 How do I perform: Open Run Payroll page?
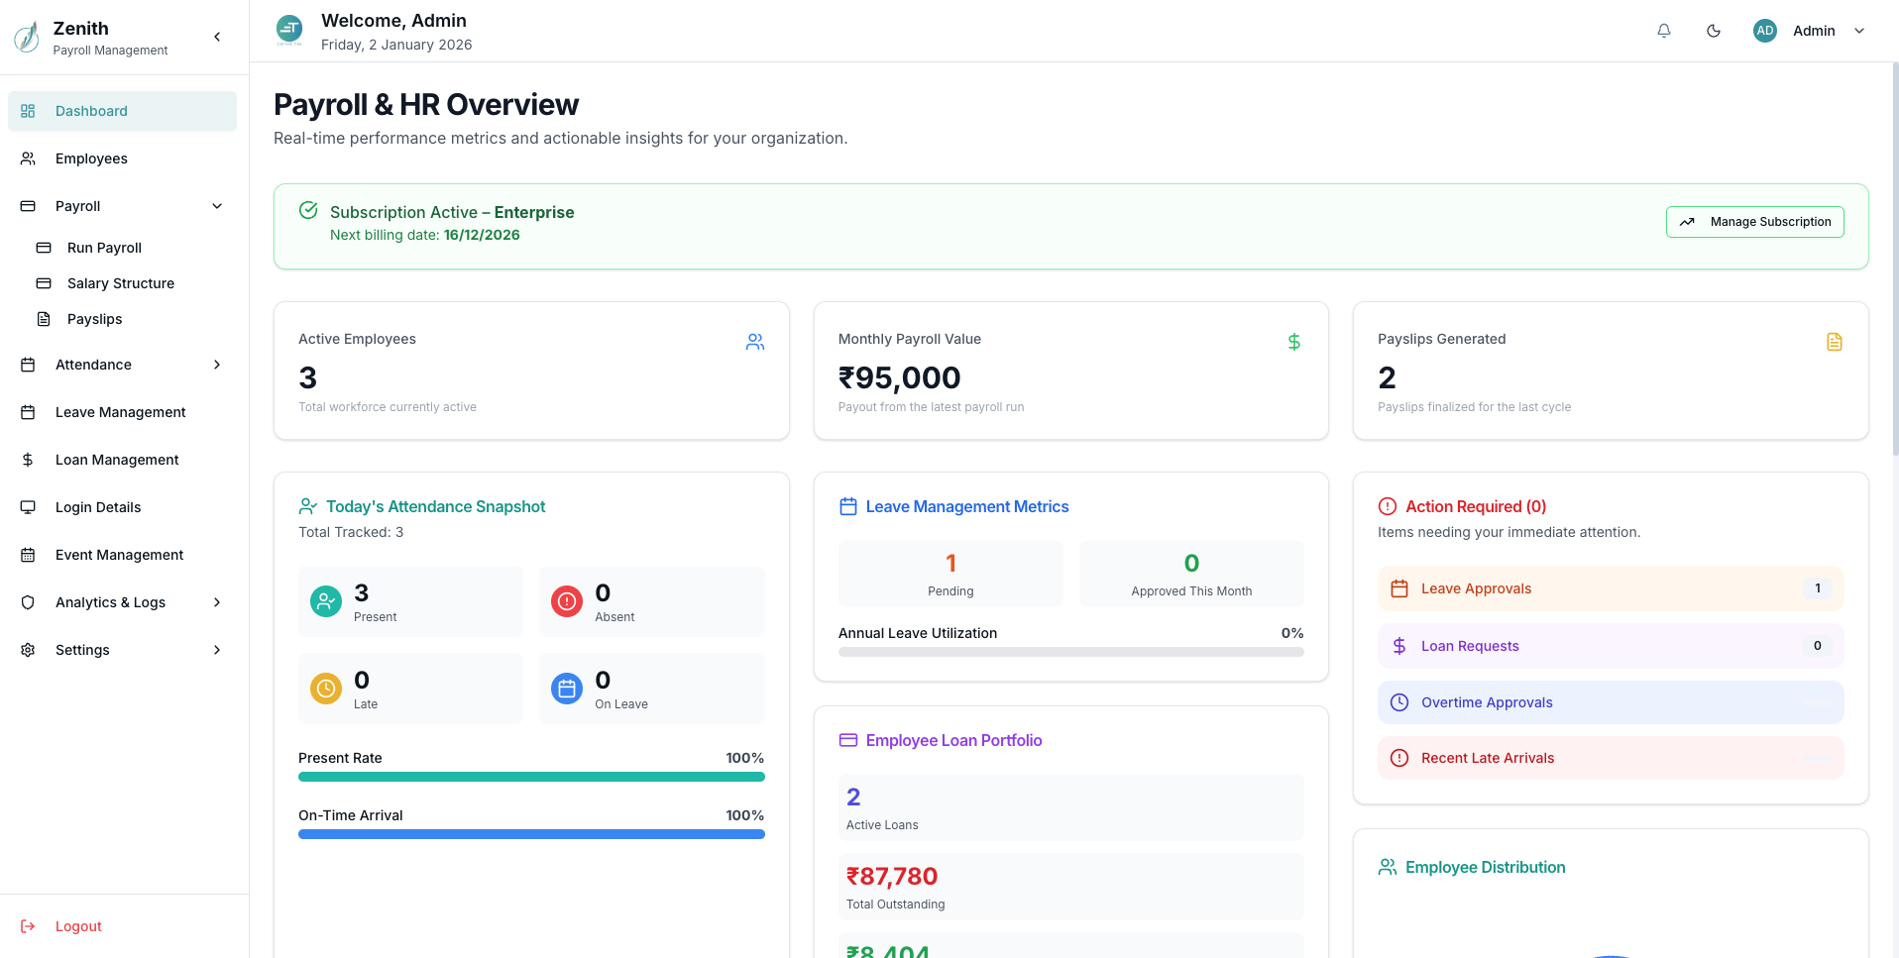104,248
